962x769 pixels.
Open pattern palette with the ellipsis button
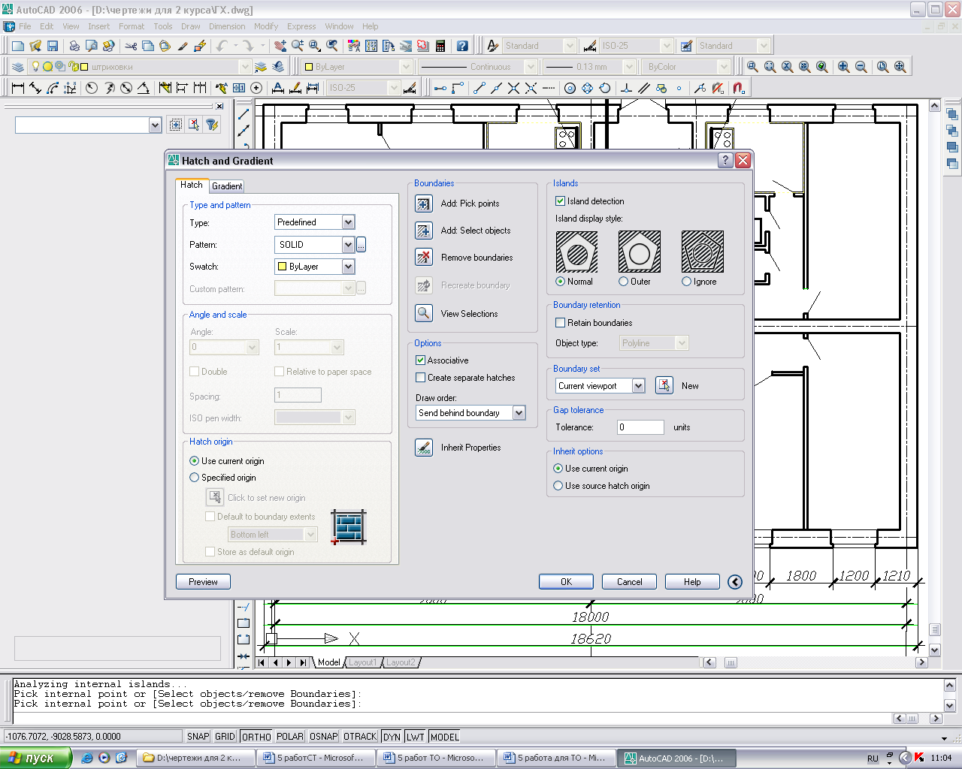coord(361,245)
